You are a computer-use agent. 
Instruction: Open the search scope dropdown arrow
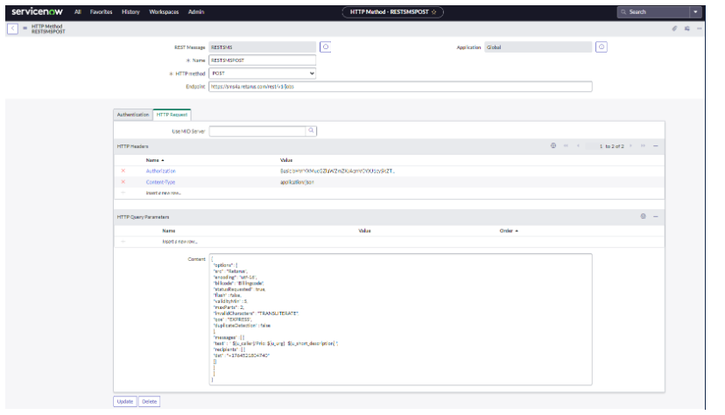tap(696, 12)
